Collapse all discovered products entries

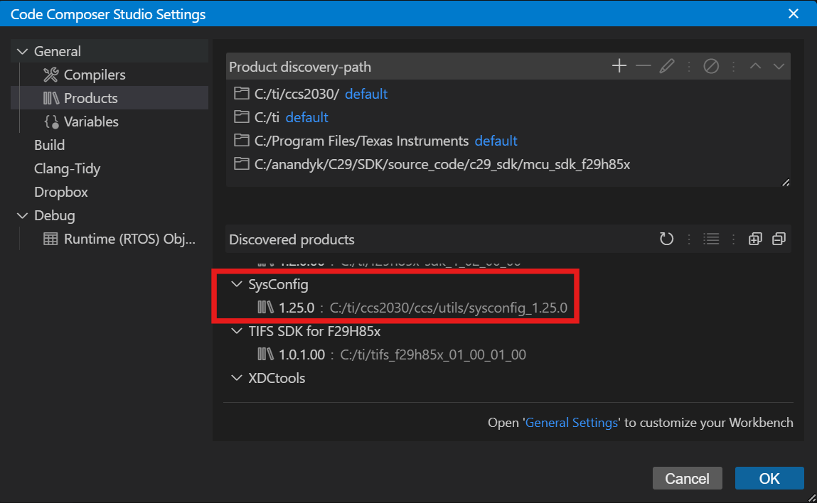(779, 239)
